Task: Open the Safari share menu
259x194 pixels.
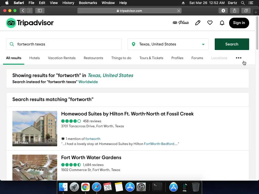Action: tap(234, 11)
